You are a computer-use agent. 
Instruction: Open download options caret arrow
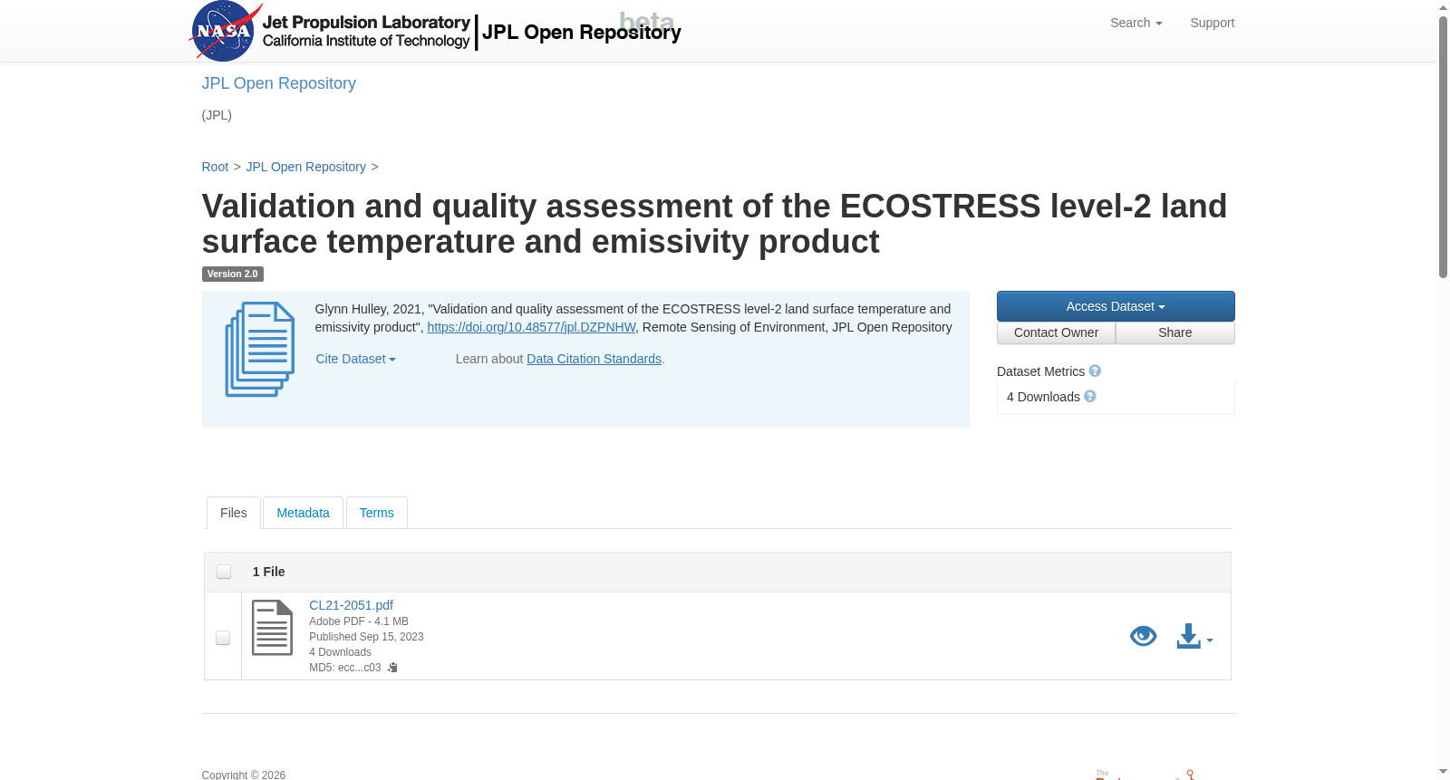(x=1210, y=640)
